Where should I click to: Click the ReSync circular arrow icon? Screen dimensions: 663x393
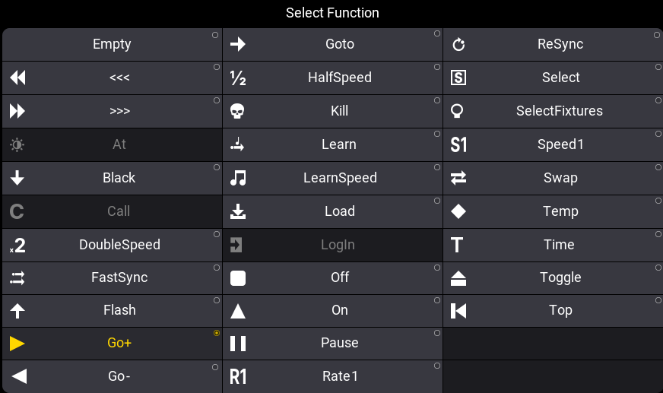pyautogui.click(x=458, y=45)
